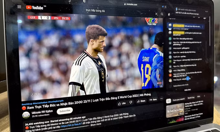The height and width of the screenshot is (132, 220).
Task: Dislike the video with thumbs-down
Action: (x=131, y=102)
